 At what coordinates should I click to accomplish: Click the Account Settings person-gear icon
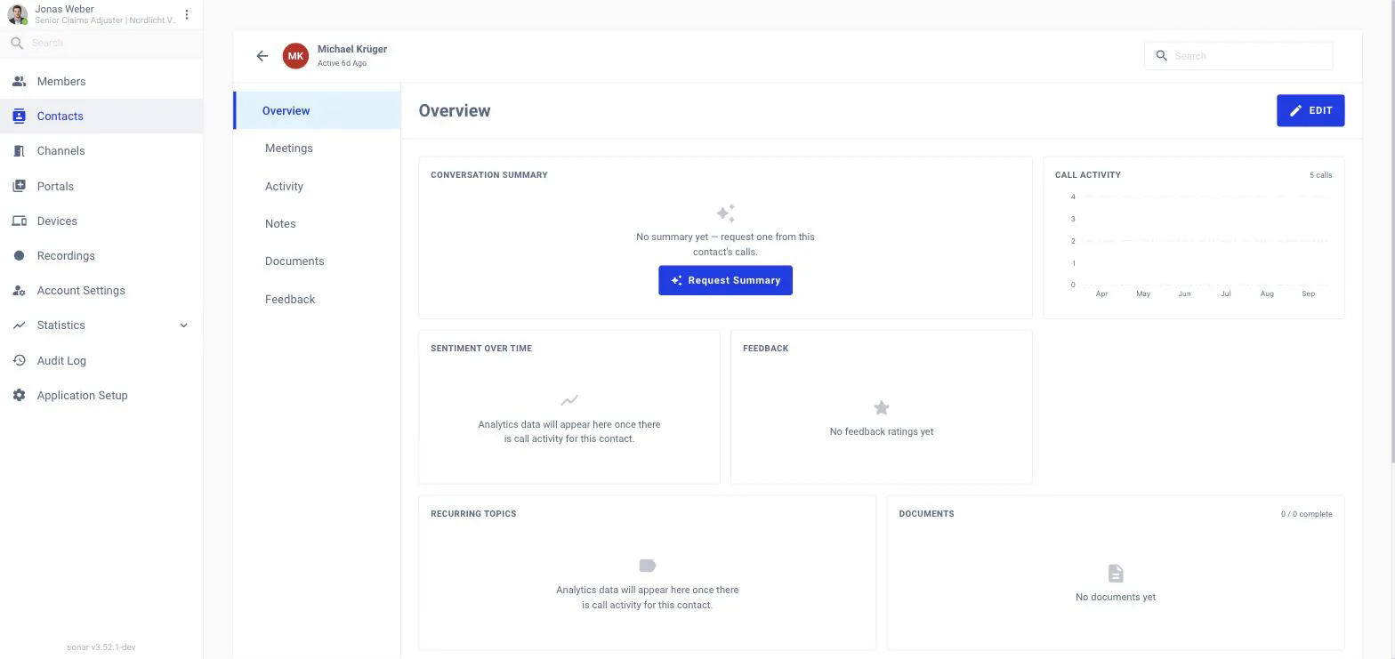19,291
